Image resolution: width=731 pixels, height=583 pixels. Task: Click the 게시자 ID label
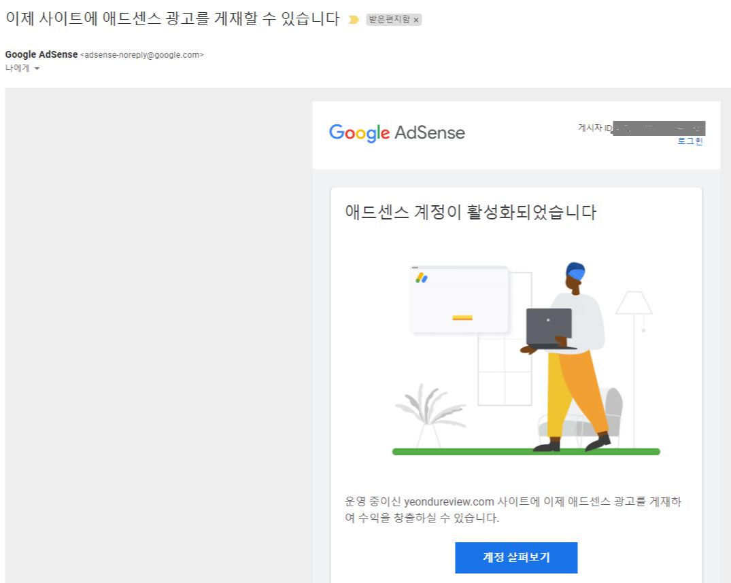click(595, 128)
